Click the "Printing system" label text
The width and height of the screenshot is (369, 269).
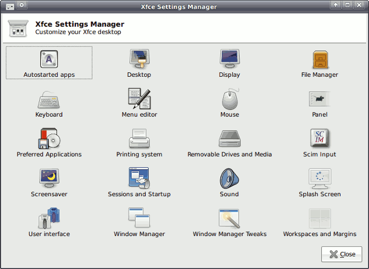pyautogui.click(x=139, y=155)
